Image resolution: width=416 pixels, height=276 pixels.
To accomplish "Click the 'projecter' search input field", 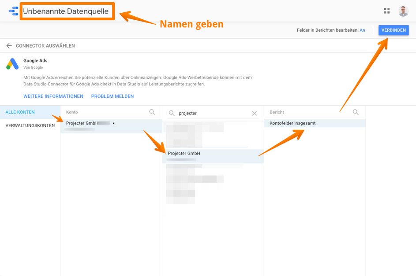I will coord(214,113).
